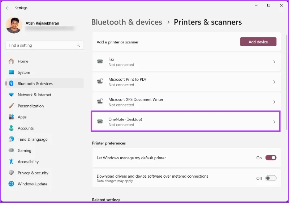Go to Privacy & security

pos(44,173)
